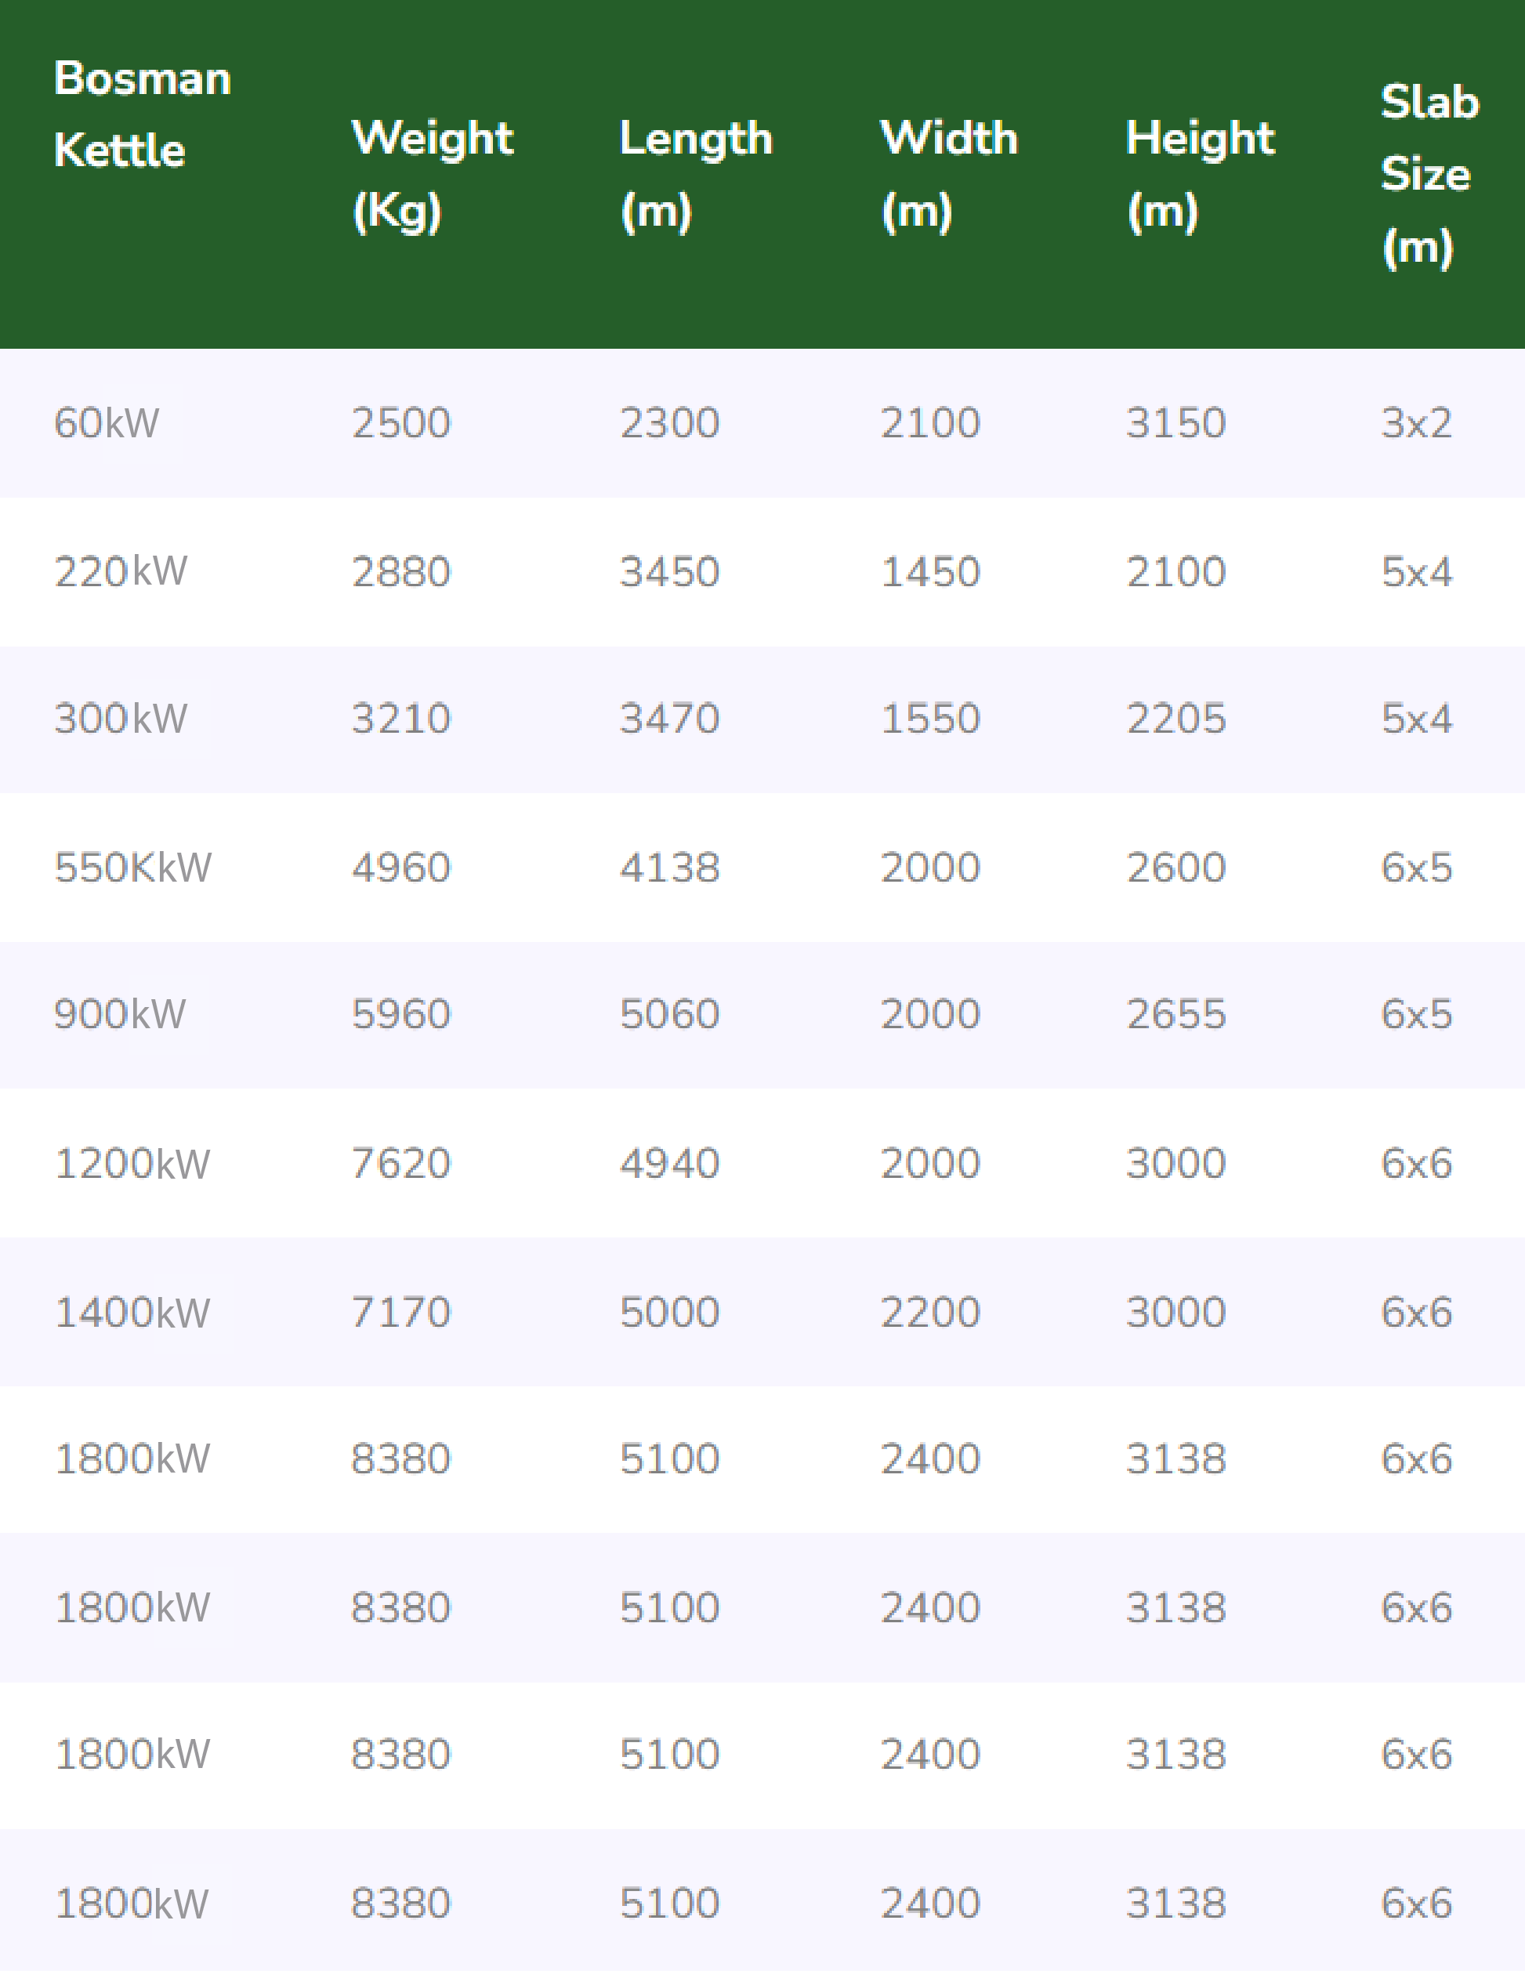The height and width of the screenshot is (1971, 1525).
Task: Select the 900kW kettle row label
Action: click(x=120, y=1014)
